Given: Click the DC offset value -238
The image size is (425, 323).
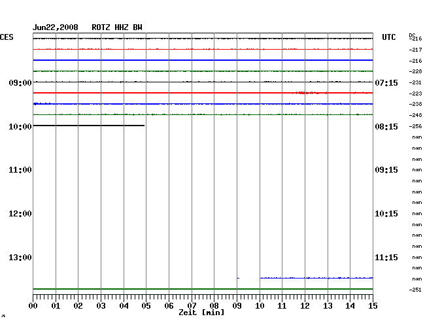Looking at the screenshot, I should pos(415,105).
